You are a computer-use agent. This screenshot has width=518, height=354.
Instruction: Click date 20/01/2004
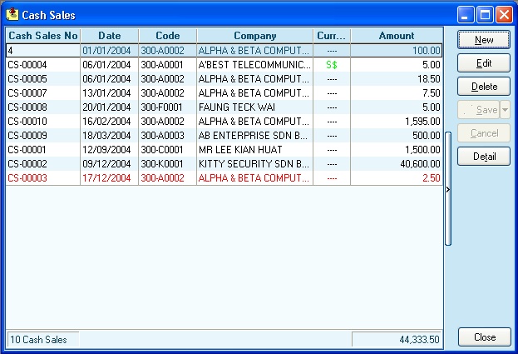pos(106,107)
